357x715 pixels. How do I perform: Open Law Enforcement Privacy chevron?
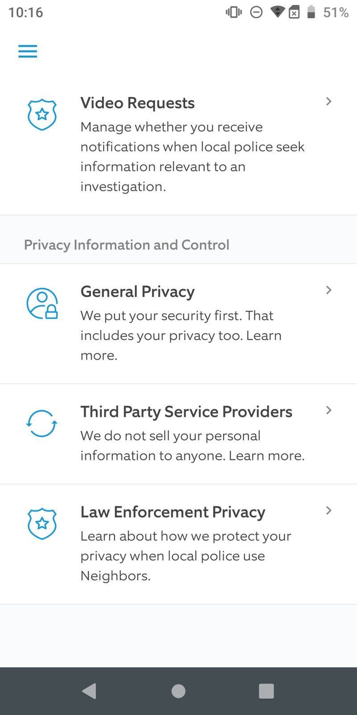coord(329,510)
